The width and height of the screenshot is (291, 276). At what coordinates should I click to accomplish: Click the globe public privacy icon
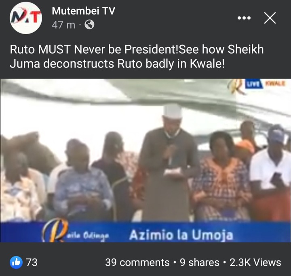89,25
